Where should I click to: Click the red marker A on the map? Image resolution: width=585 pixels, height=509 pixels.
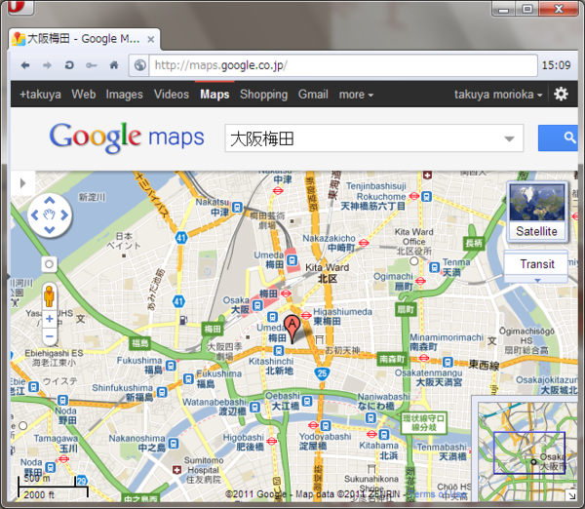[292, 328]
